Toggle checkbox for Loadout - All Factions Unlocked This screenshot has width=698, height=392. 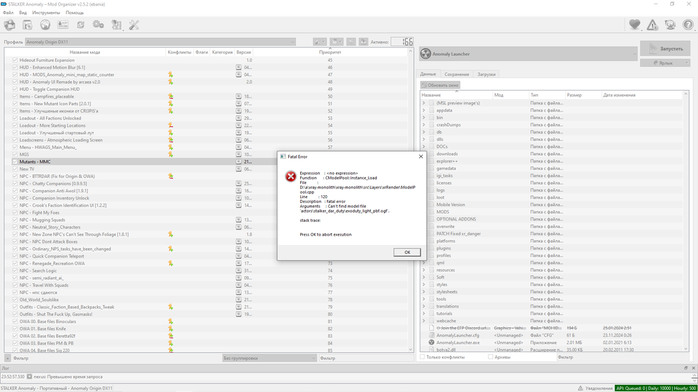tap(15, 119)
